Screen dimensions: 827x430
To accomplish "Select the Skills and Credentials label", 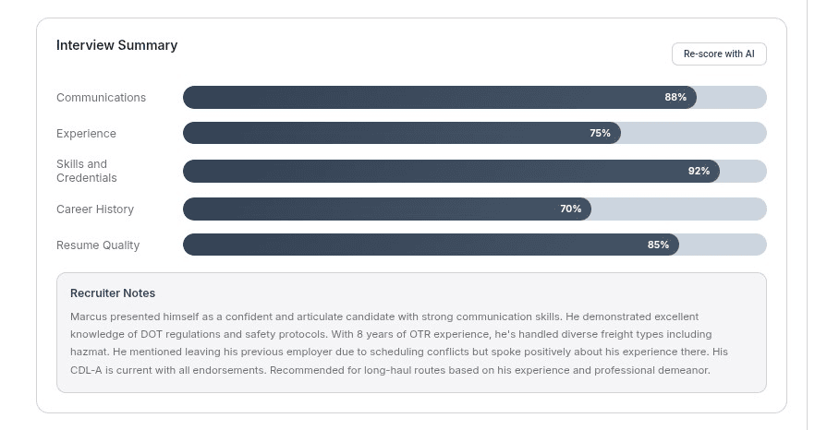I will (x=86, y=171).
